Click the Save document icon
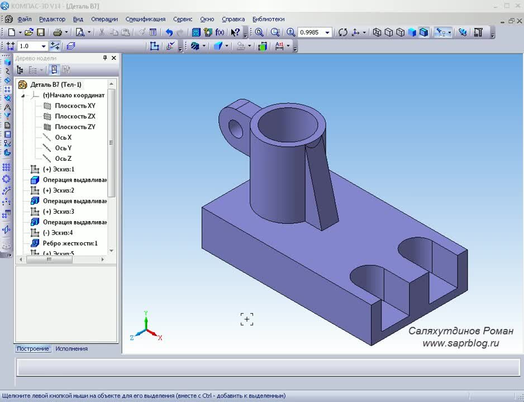Screen dimensions: 524x402 [40, 32]
